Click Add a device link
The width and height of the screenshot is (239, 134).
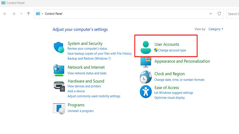coord(76,91)
